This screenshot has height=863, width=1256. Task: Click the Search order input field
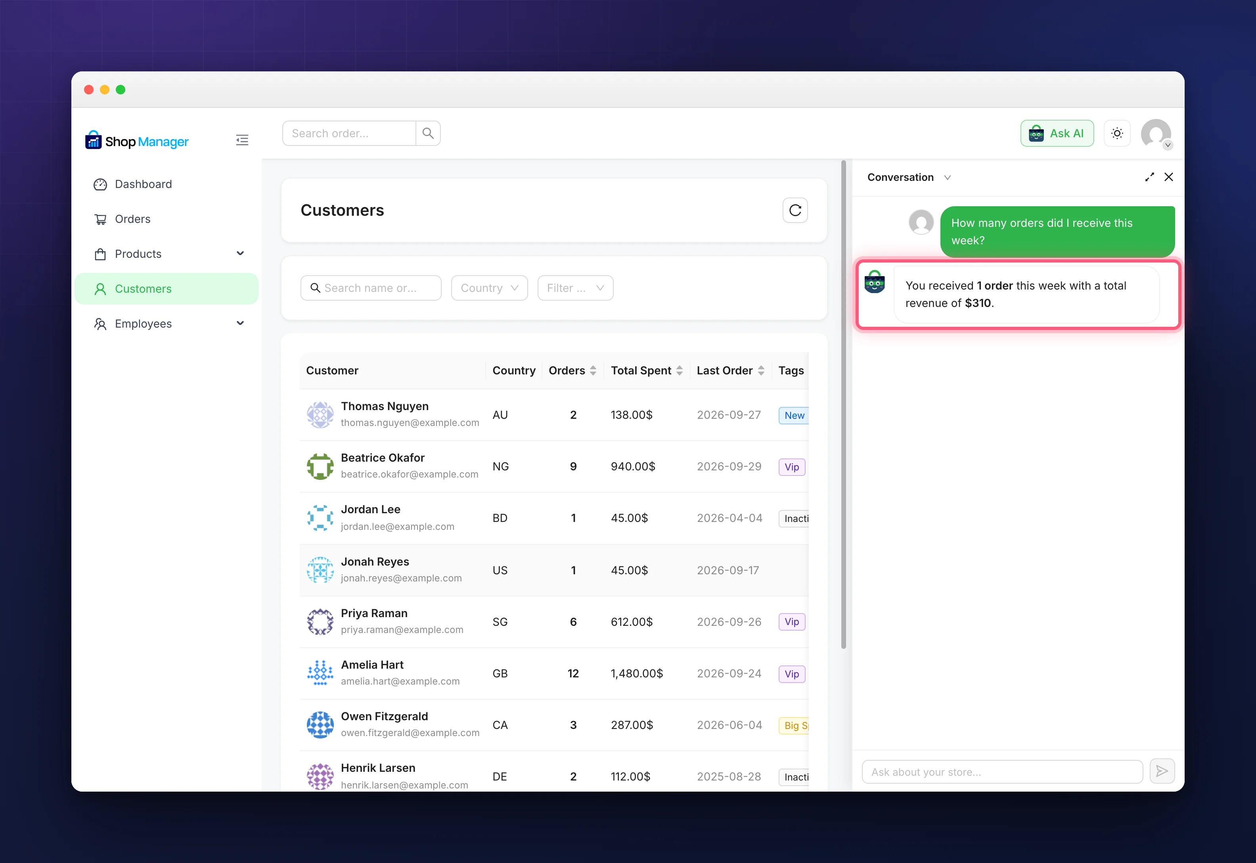coord(349,133)
